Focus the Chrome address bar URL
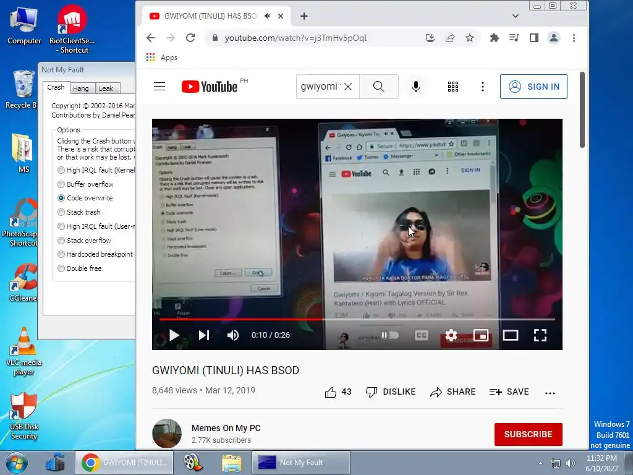 pyautogui.click(x=296, y=38)
